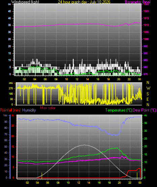
Task: Click wind direction scale value '270'
Action: coord(11,89)
